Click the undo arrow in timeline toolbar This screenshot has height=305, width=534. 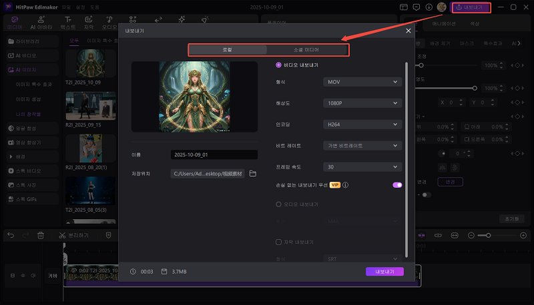point(9,235)
